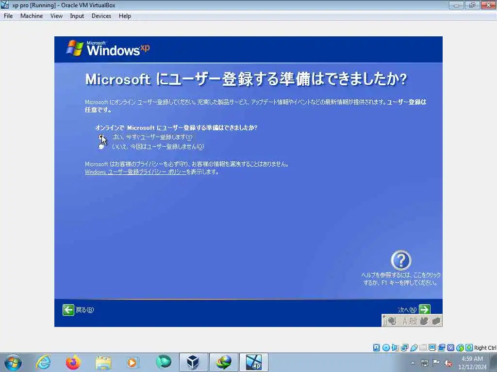Viewport: 497px width, 372px height.
Task: Click the optical disc status icon
Action: click(386, 348)
